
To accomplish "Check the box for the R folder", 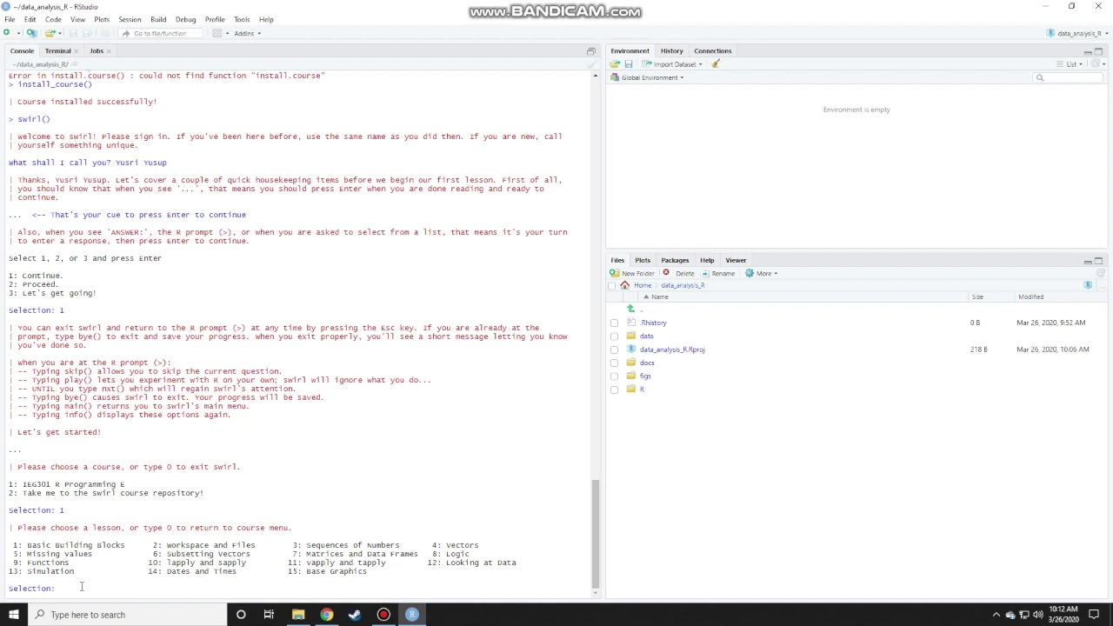I will point(615,390).
